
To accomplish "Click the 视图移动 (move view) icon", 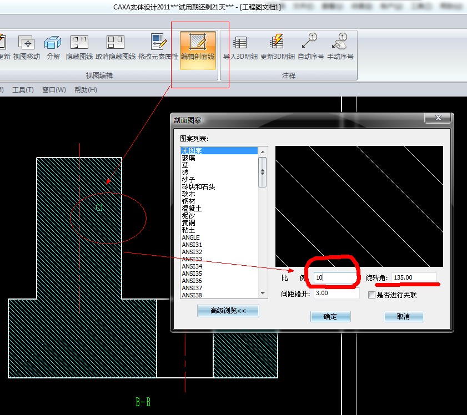I will coord(27,43).
